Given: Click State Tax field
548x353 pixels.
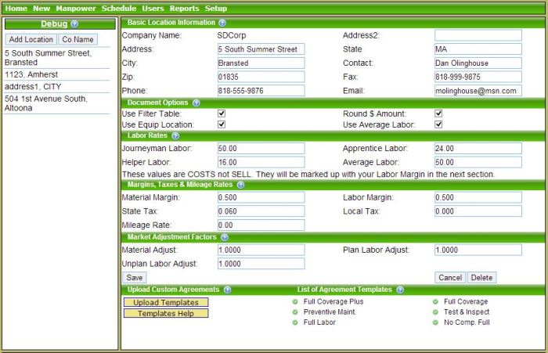Looking at the screenshot, I should point(261,211).
